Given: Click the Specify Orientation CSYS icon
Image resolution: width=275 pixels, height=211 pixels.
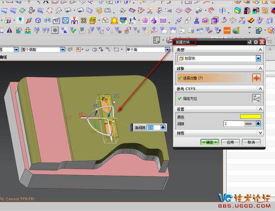Looking at the screenshot, I should pos(256,99).
